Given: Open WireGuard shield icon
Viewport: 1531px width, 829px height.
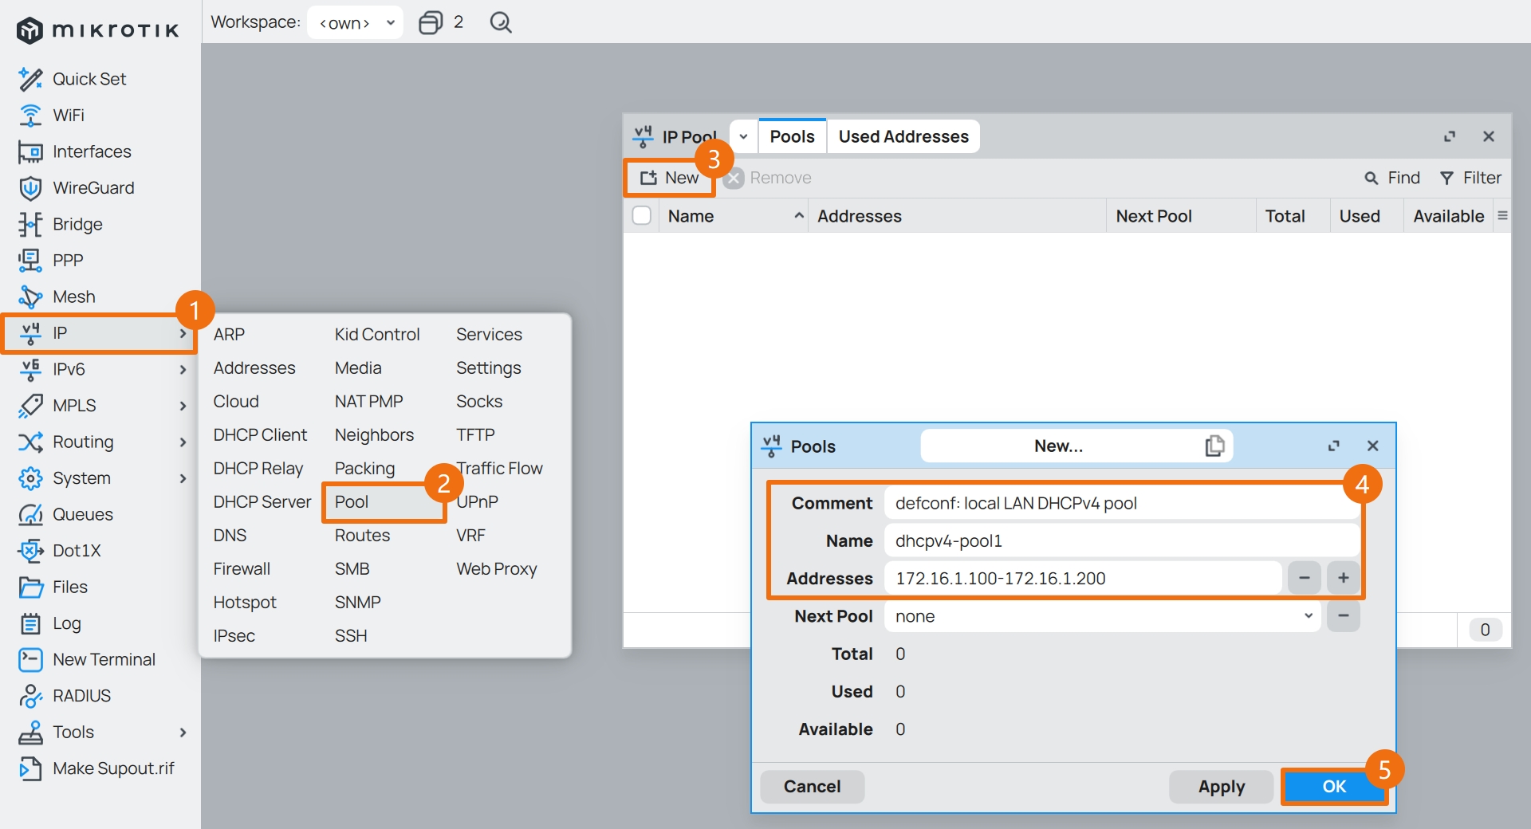Looking at the screenshot, I should [30, 188].
